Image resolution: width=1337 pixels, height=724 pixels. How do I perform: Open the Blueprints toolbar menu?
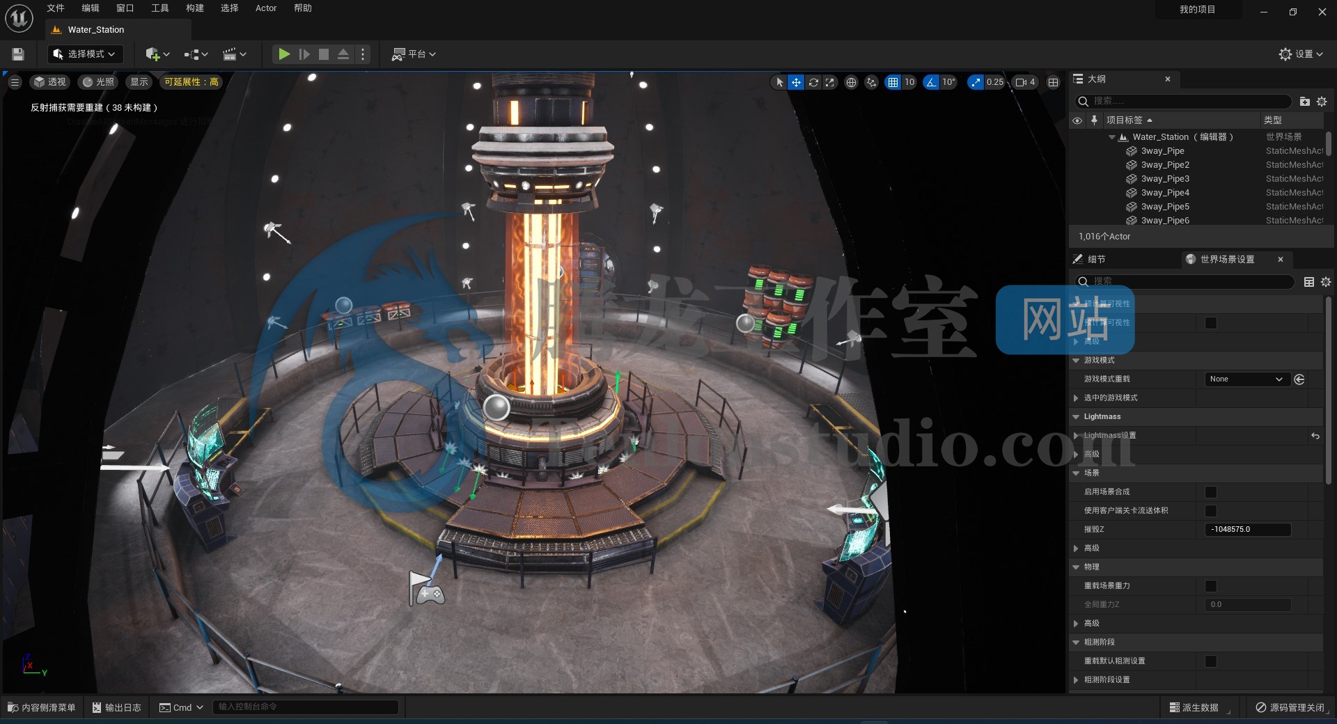click(196, 54)
